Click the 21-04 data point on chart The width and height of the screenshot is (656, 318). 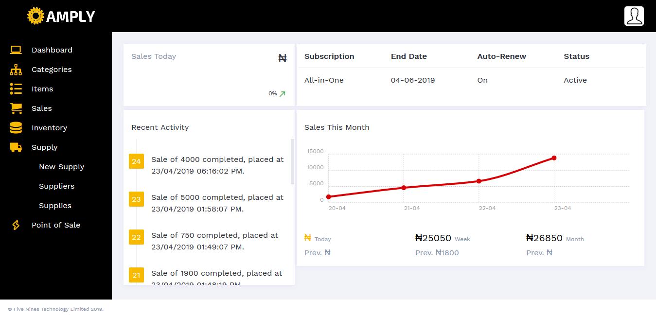(404, 188)
